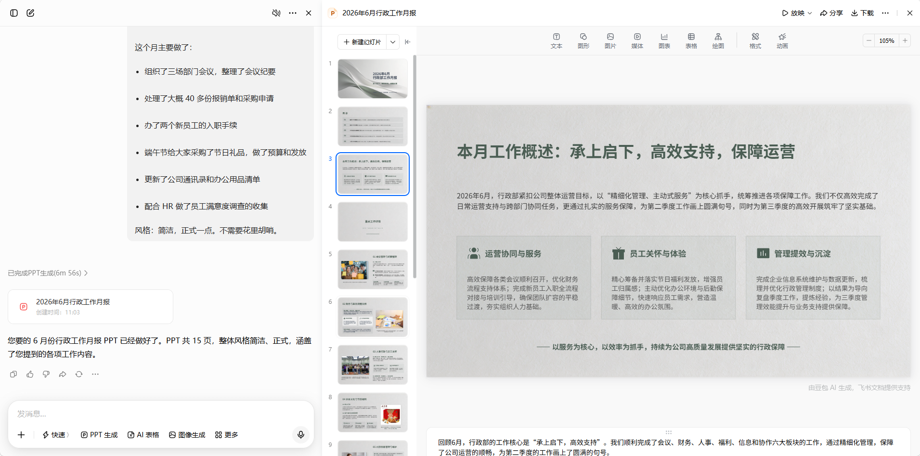Collapse the slide thumbnail panel
Viewport: 920px width, 456px height.
(408, 42)
